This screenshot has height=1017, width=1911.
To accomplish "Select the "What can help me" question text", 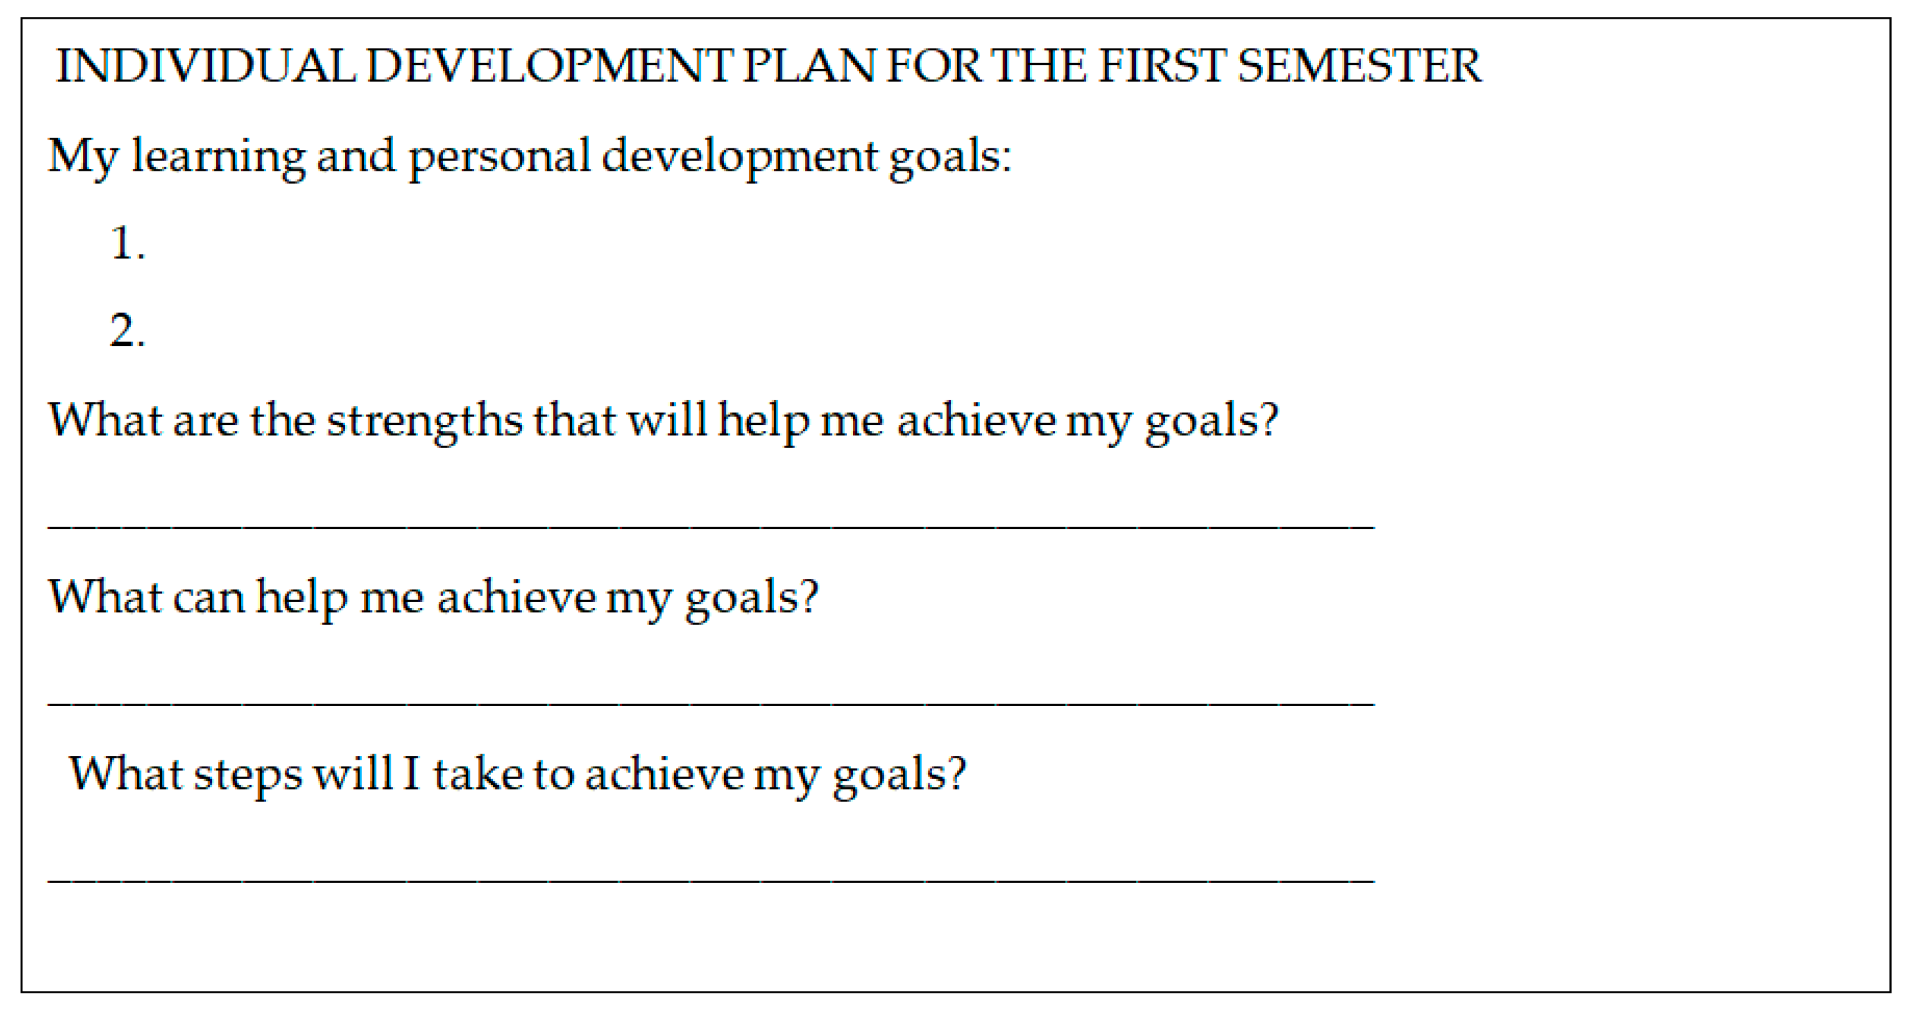I will point(433,598).
